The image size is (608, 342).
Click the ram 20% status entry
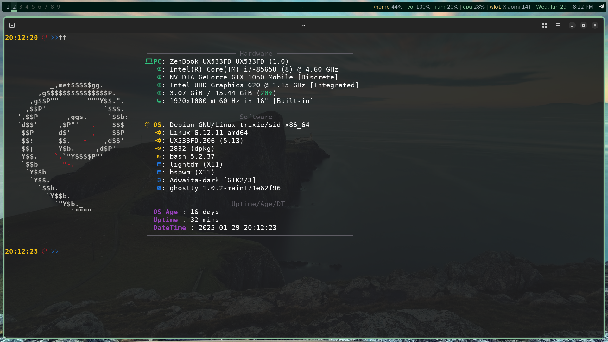pyautogui.click(x=446, y=7)
